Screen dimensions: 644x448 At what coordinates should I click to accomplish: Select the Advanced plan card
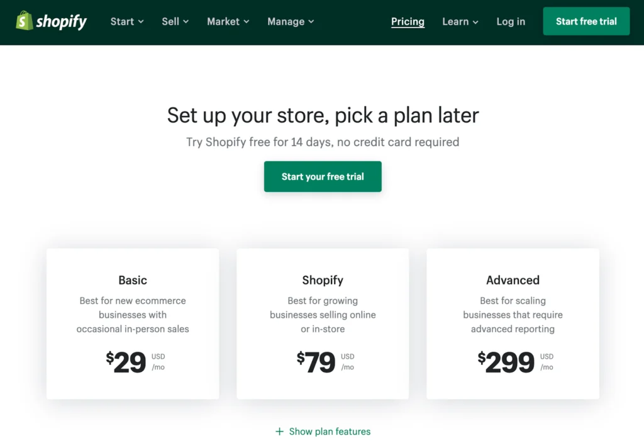click(513, 323)
